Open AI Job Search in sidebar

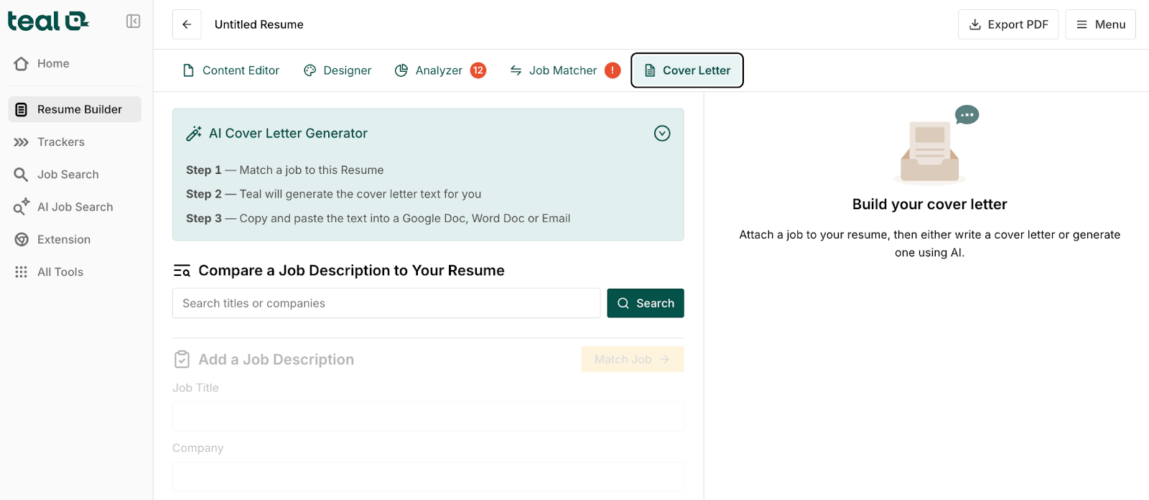75,207
